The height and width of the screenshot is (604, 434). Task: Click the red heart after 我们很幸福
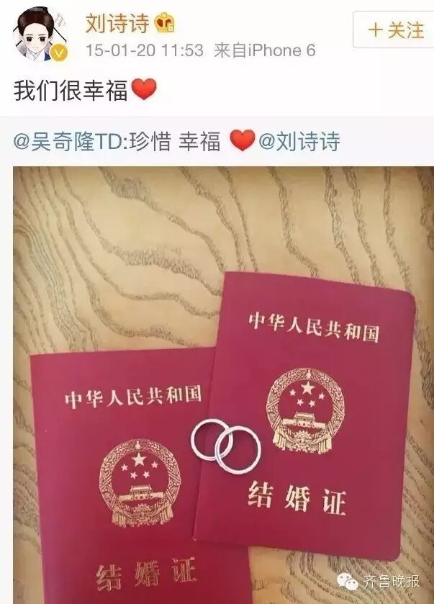point(144,89)
